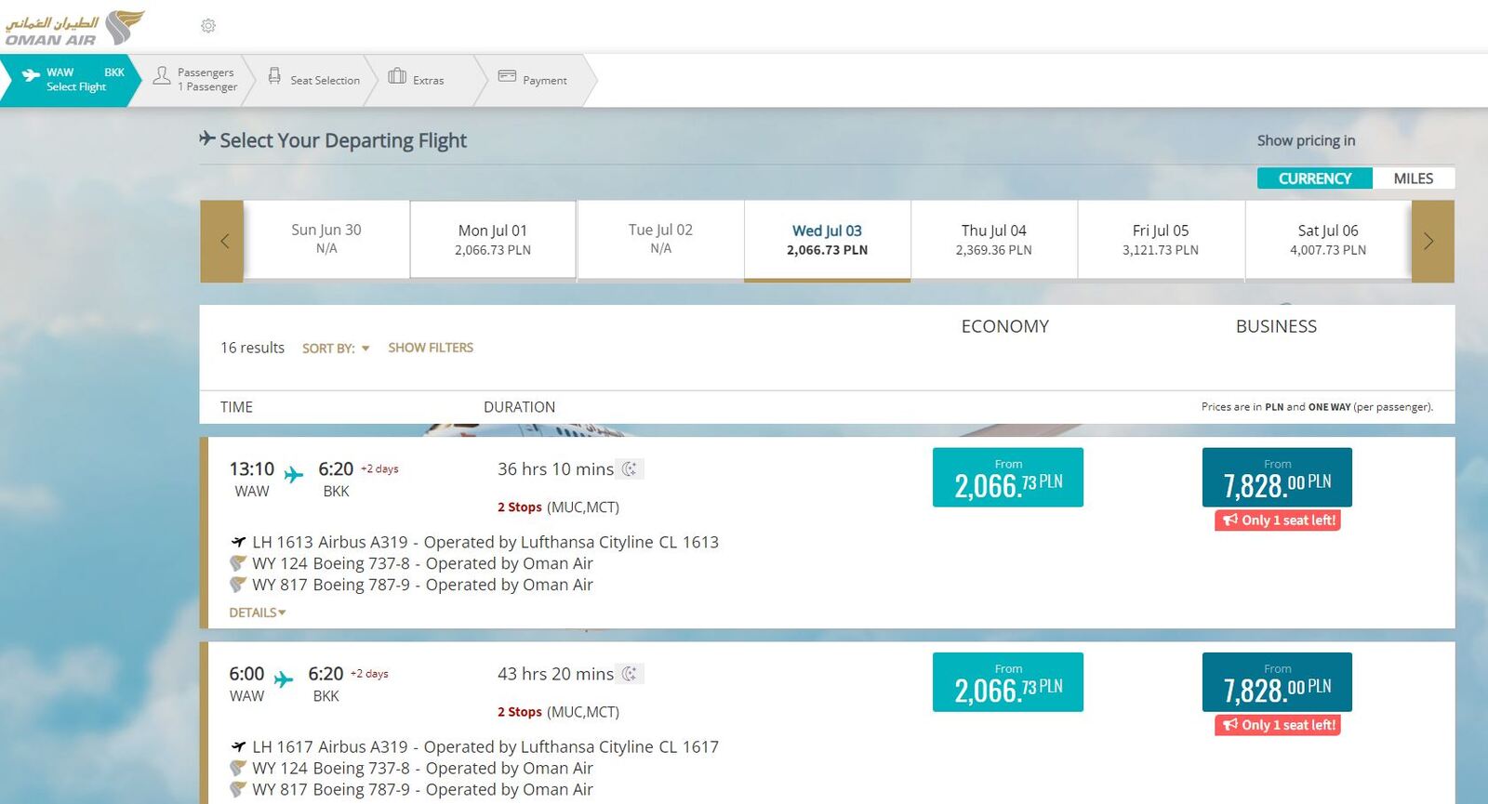
Task: Show previous dates with left arrow
Action: [222, 242]
